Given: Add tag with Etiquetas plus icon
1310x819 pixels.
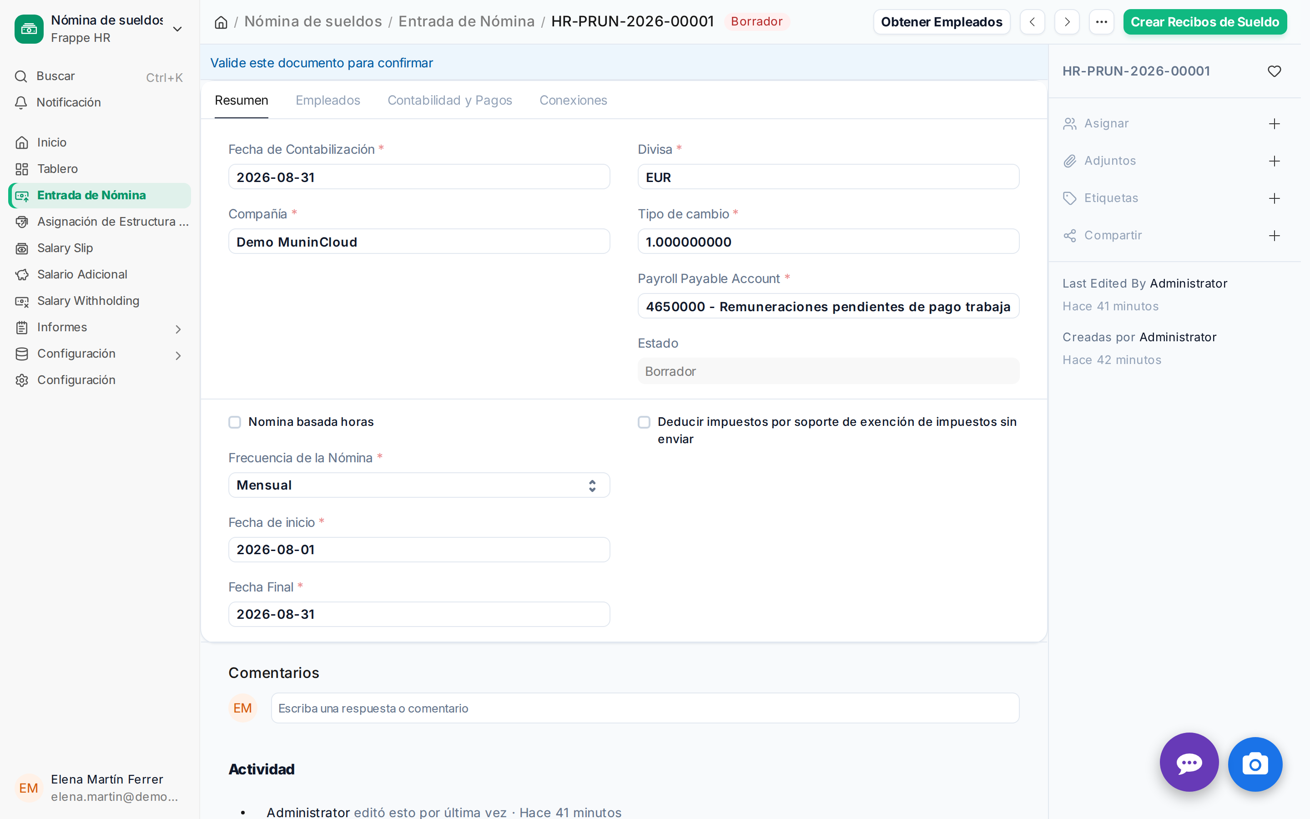Looking at the screenshot, I should click(x=1274, y=198).
